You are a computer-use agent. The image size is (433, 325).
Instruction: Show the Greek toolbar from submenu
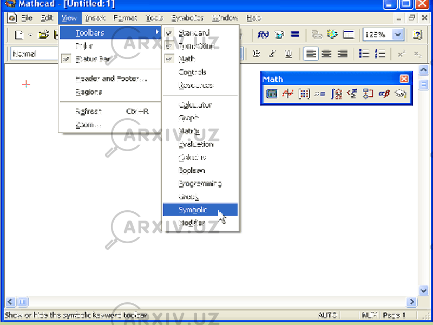click(200, 197)
